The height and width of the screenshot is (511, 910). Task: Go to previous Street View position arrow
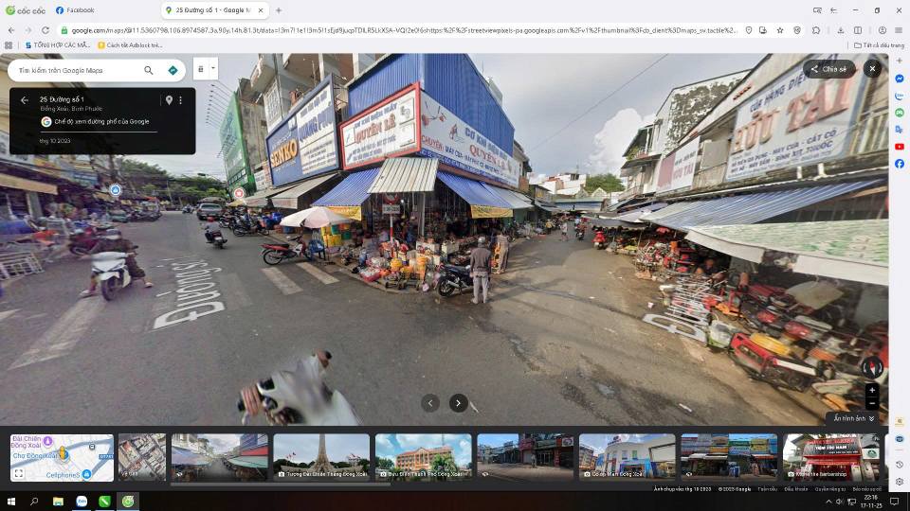pyautogui.click(x=430, y=403)
